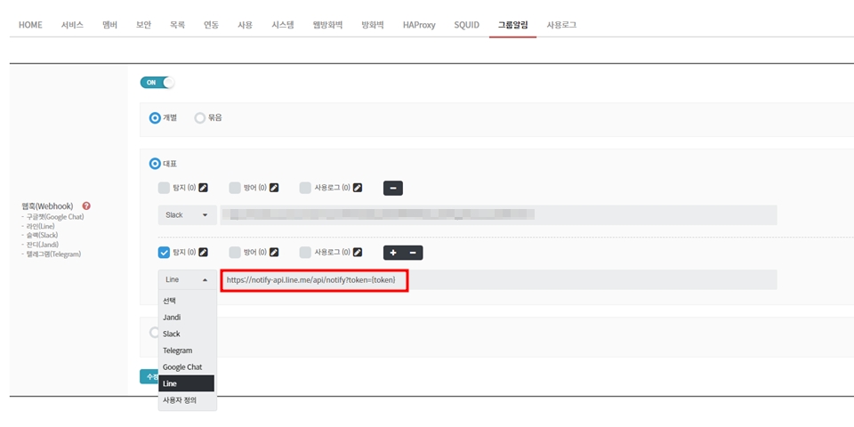
Task: Click edit pencil next to second row 사용로그
Action: pos(358,253)
